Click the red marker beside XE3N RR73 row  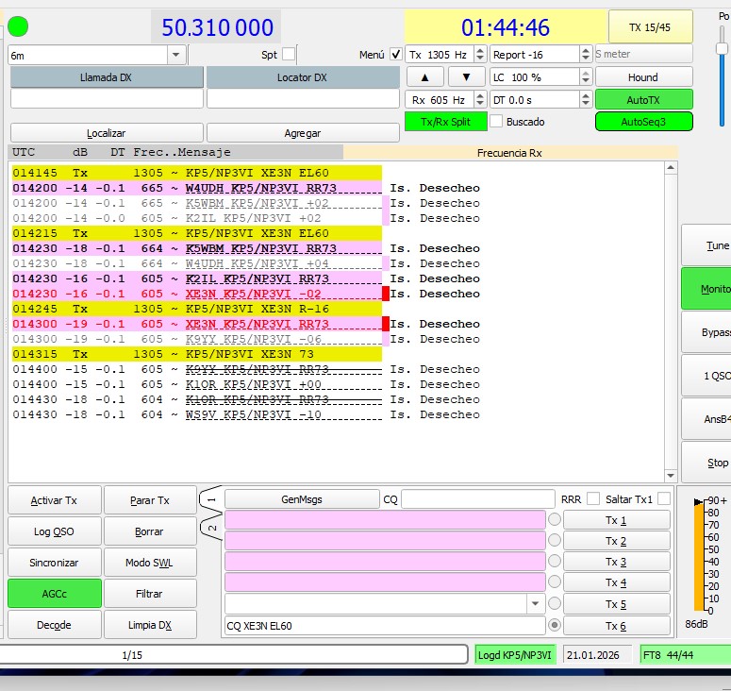(x=385, y=324)
